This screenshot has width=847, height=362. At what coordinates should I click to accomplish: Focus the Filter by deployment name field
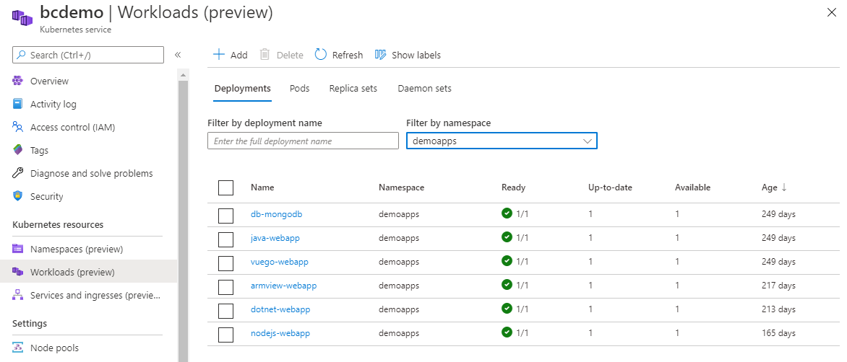(x=303, y=141)
